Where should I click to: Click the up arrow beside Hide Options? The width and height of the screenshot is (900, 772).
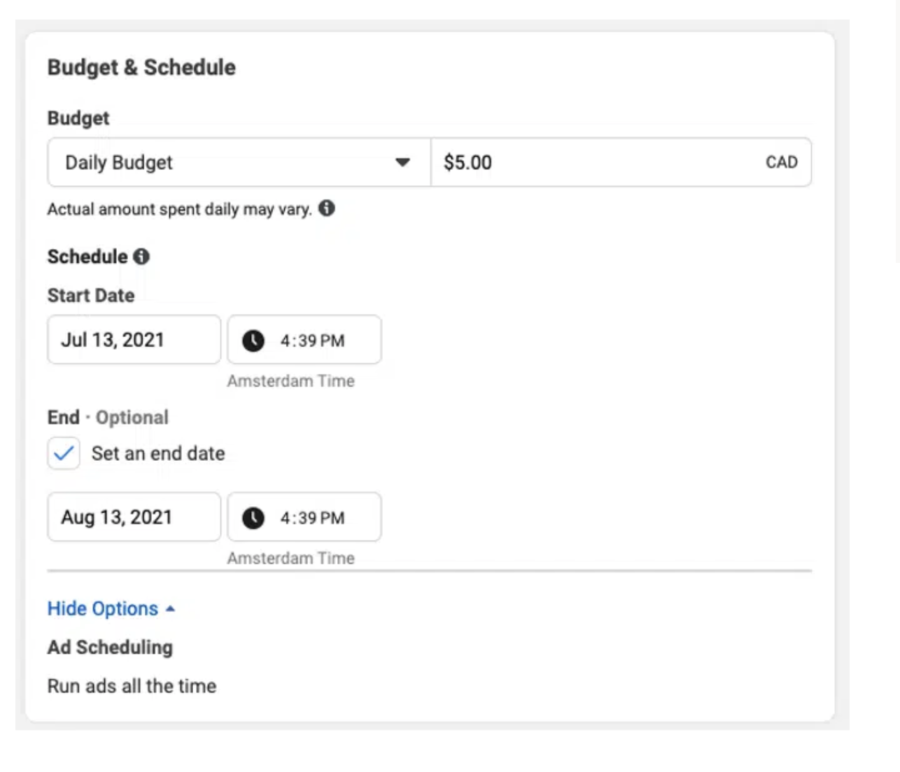pos(170,609)
